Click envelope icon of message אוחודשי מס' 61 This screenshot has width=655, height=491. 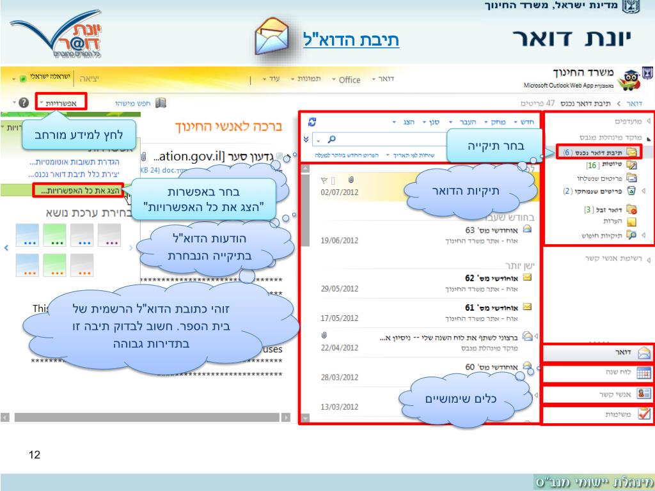click(527, 307)
